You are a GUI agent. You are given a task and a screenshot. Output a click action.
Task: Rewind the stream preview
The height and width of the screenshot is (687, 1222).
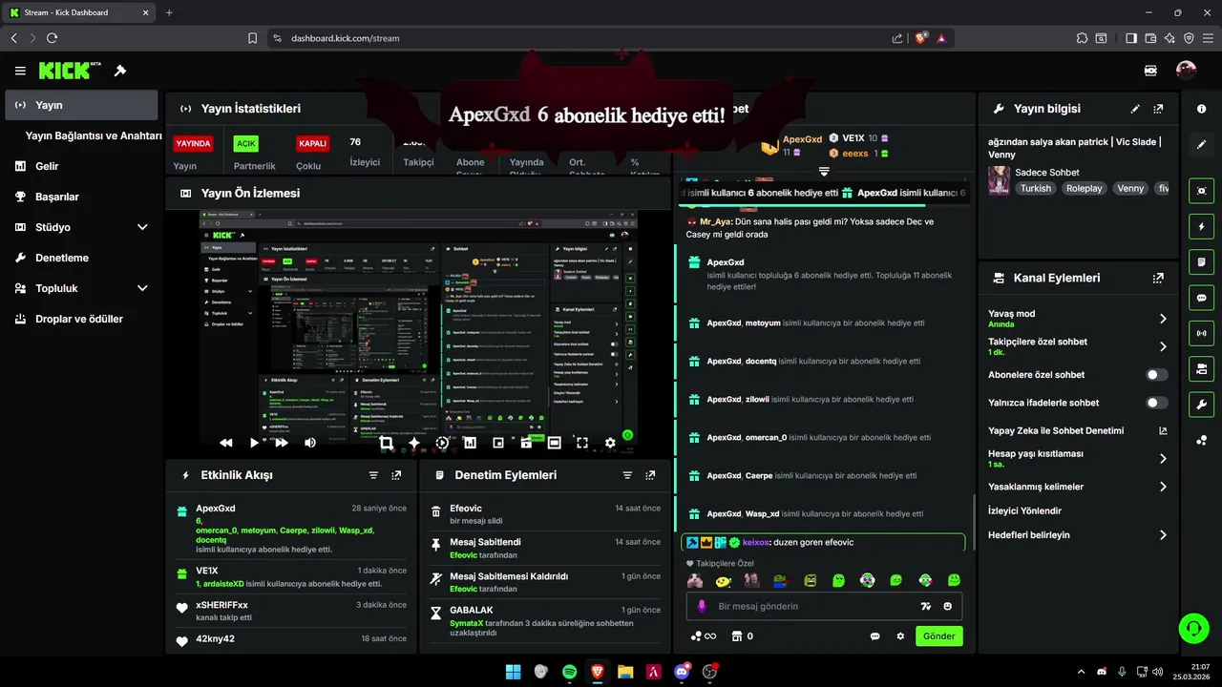(226, 443)
